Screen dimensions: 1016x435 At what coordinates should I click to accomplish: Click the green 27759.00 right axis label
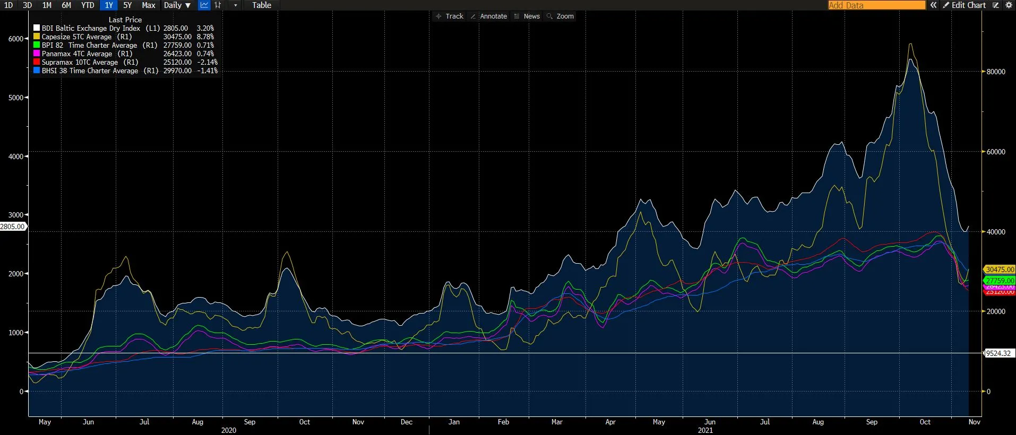pos(1000,281)
